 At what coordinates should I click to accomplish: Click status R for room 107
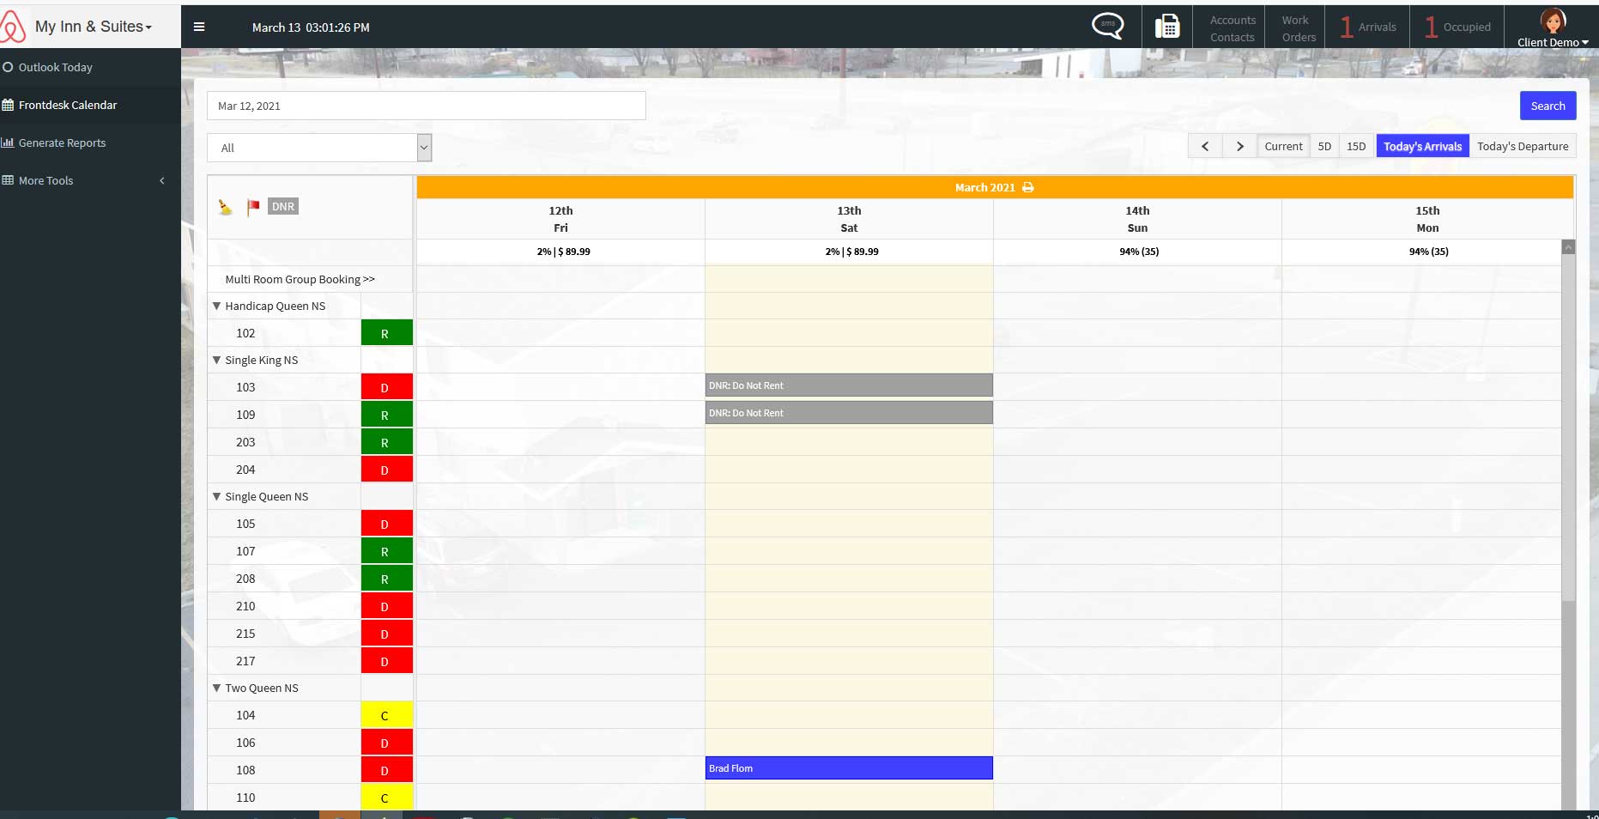386,551
